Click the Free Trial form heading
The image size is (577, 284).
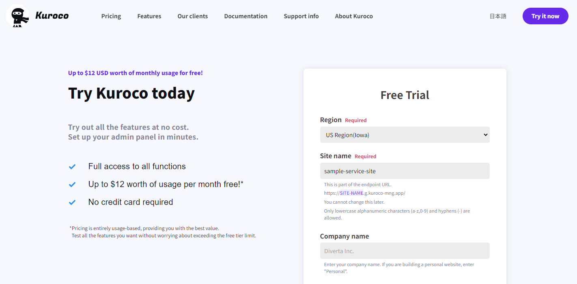coord(405,95)
